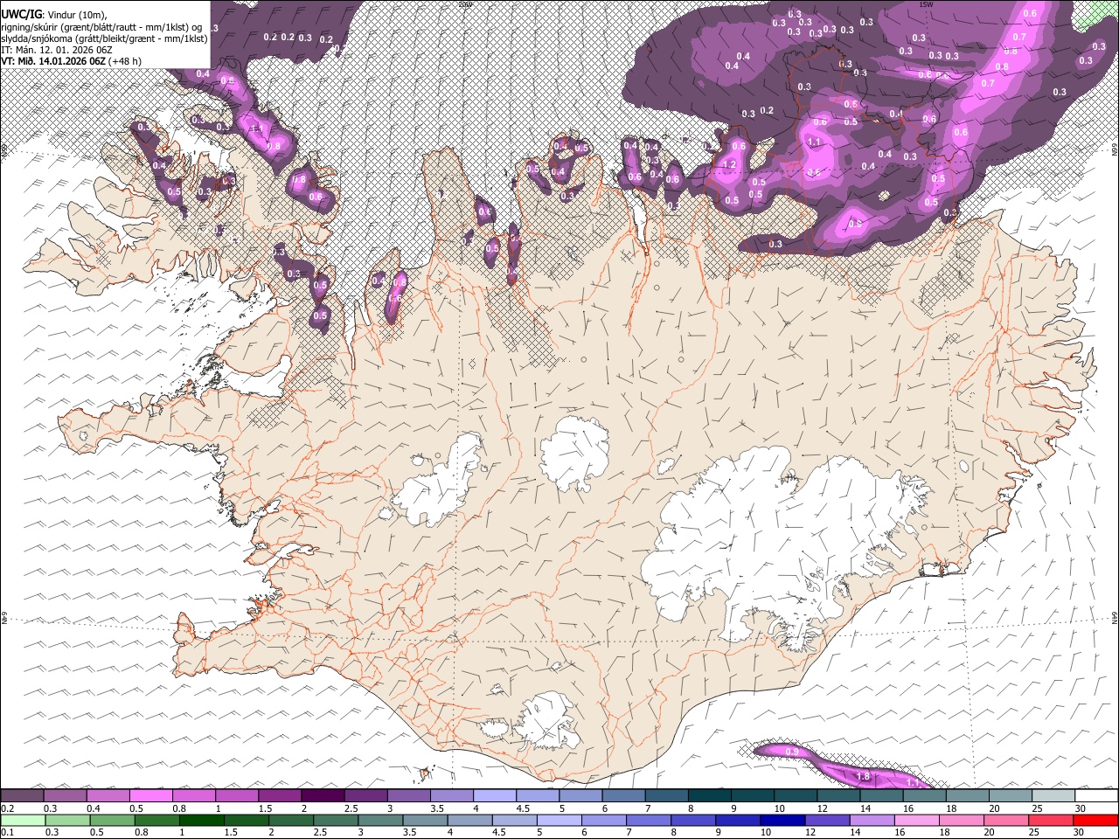The width and height of the screenshot is (1119, 839).
Task: Click the 'VT: Mið. 14.01.2026 06Z (+48 h)' line
Action: pyautogui.click(x=72, y=61)
